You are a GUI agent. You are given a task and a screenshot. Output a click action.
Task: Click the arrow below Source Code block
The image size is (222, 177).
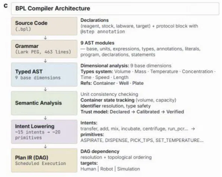(45, 38)
